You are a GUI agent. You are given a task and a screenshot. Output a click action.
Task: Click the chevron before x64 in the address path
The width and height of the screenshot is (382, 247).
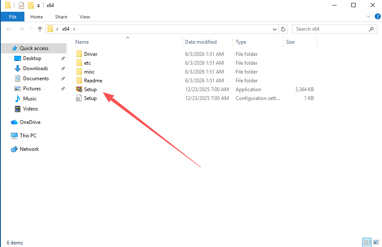tap(57, 29)
